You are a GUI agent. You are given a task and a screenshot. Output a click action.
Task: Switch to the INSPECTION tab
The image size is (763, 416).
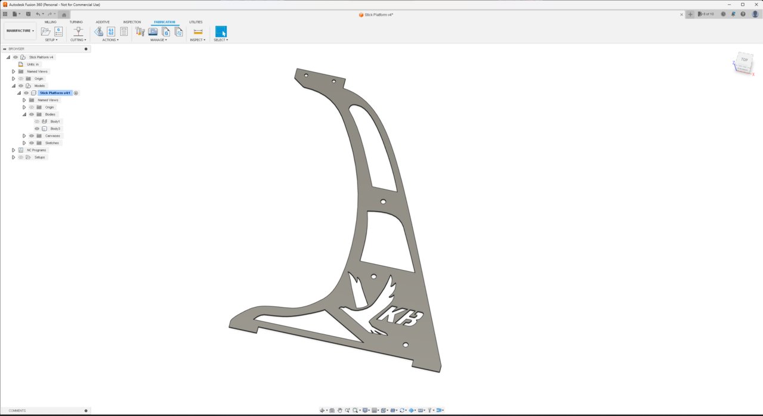(132, 22)
